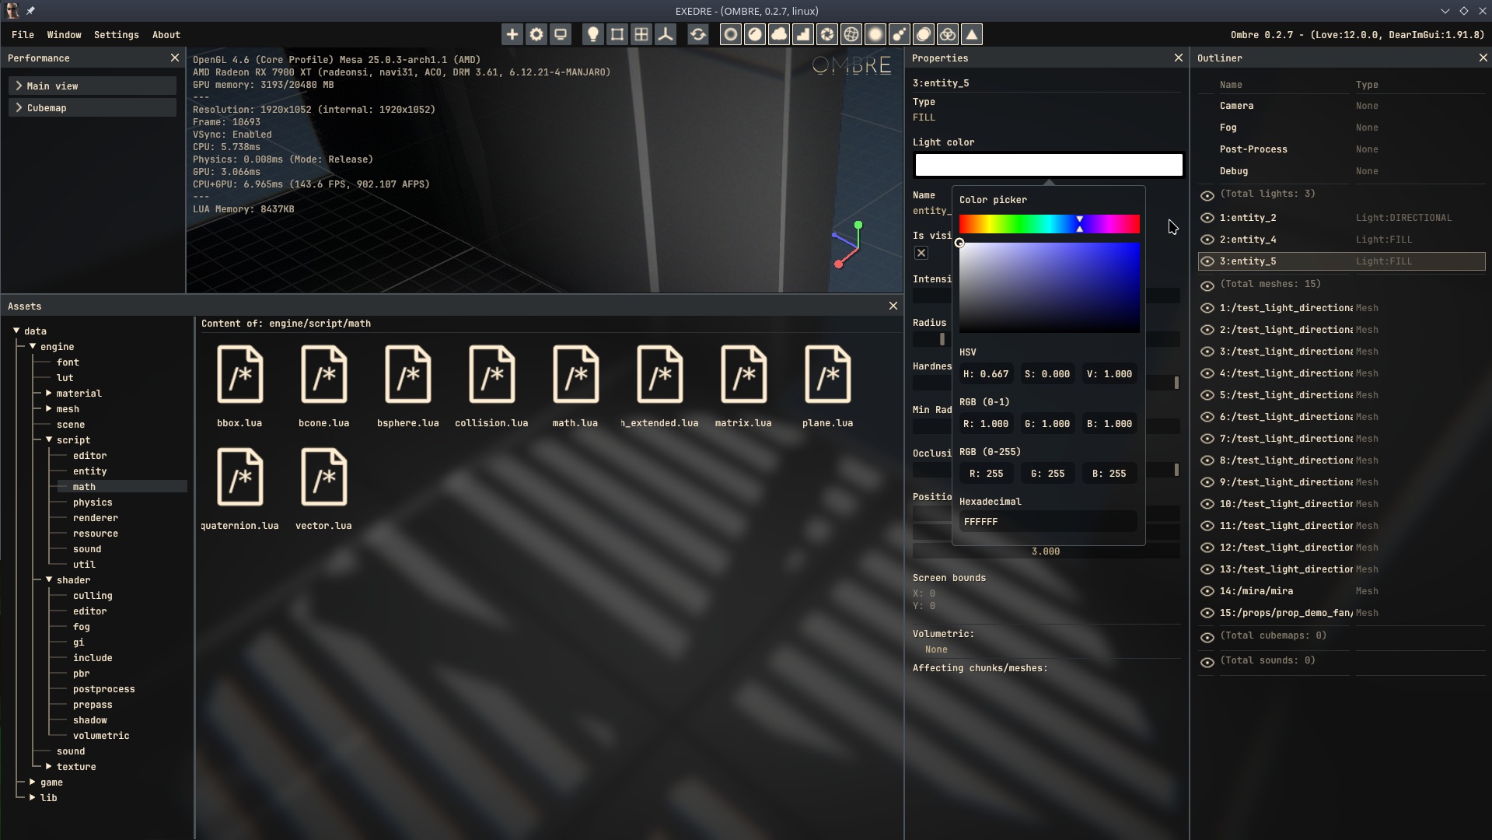
Task: Click the three overlapping circles toolbar icon
Action: [x=948, y=34]
